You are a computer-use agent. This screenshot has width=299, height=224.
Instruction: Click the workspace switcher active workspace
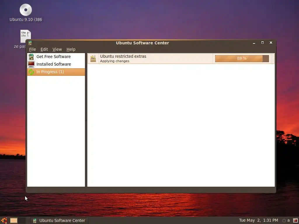14,220
